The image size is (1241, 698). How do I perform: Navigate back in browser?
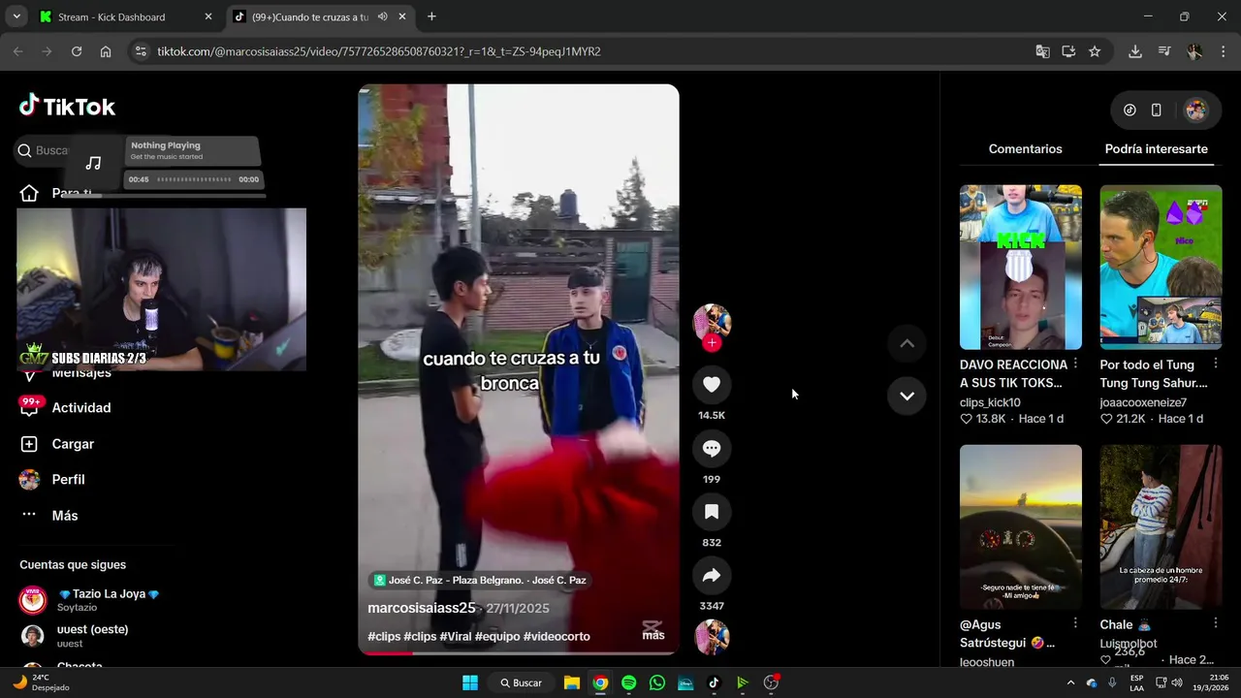click(18, 51)
